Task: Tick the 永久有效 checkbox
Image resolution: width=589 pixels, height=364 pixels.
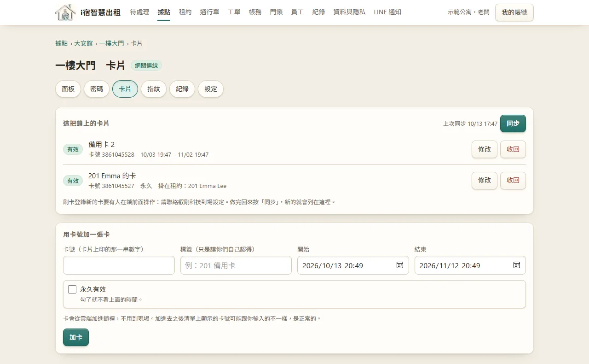Action: (x=72, y=289)
